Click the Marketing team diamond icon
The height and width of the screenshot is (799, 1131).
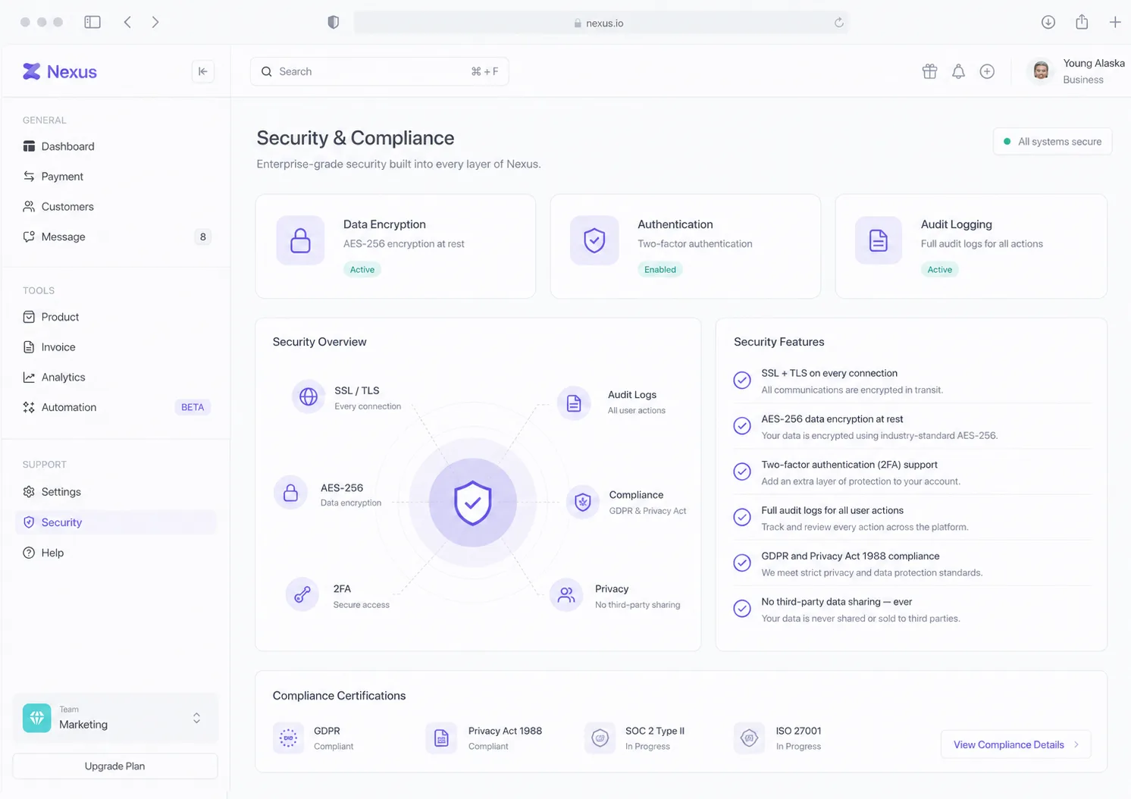[37, 718]
